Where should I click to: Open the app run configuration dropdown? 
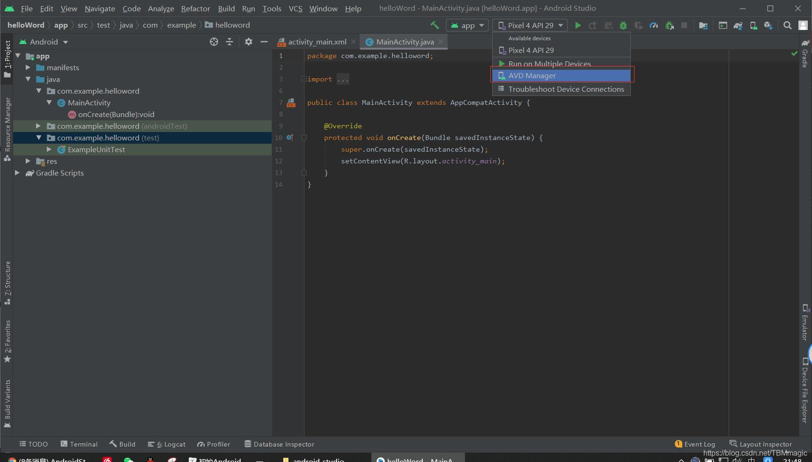point(467,25)
